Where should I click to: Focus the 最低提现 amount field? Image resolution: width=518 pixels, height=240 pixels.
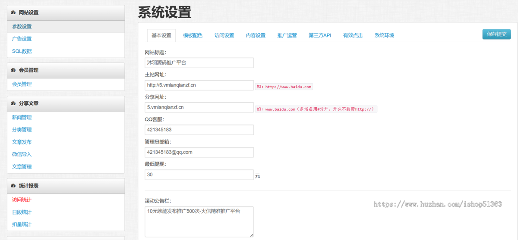199,175
